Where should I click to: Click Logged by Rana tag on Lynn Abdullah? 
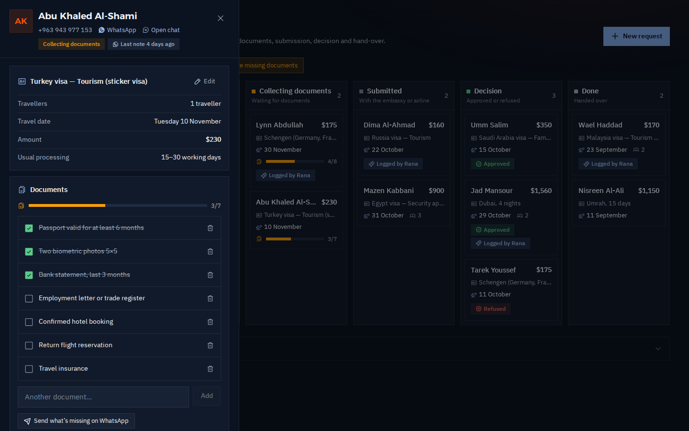click(286, 175)
